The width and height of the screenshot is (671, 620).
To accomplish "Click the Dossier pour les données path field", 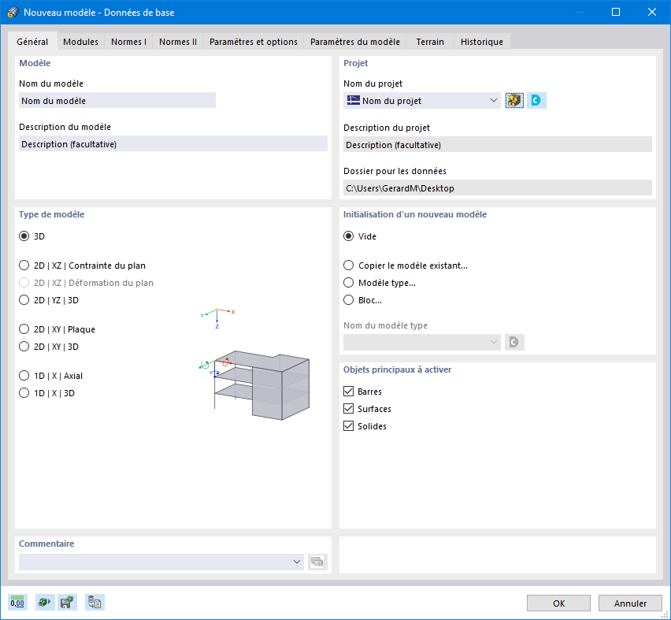I will click(498, 188).
